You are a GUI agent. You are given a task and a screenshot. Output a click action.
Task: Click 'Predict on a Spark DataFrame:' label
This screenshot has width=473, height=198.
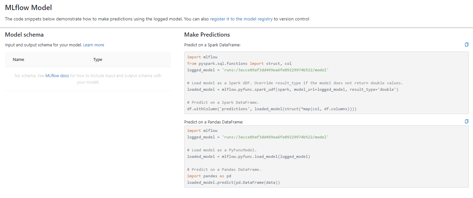[x=212, y=45]
